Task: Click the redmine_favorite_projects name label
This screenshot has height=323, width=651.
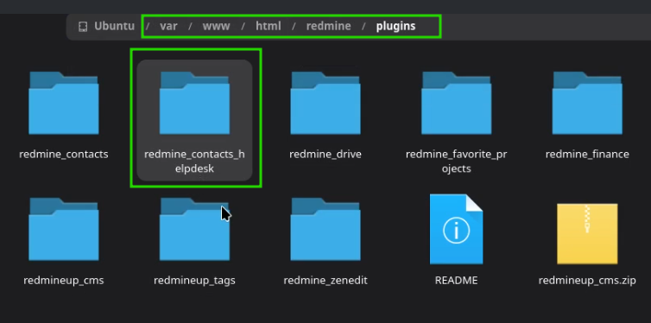Action: point(456,161)
